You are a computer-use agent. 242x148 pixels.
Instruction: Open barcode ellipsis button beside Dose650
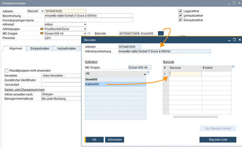tap(161, 33)
